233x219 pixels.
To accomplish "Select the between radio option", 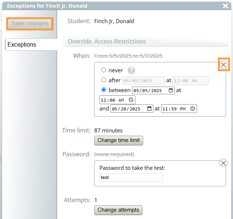I will [x=103, y=90].
